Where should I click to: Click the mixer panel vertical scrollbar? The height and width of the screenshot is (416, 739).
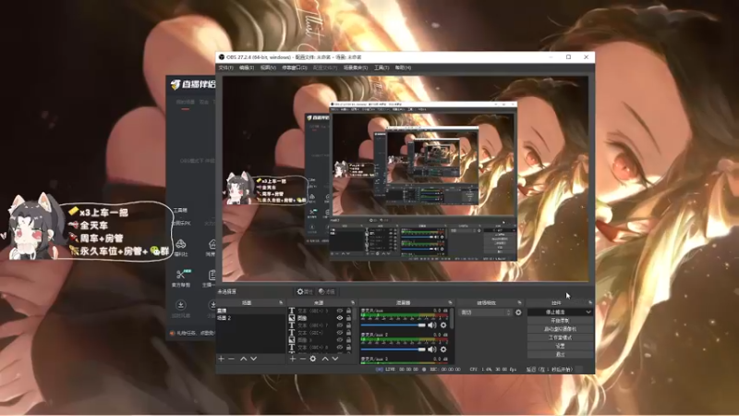click(x=452, y=319)
